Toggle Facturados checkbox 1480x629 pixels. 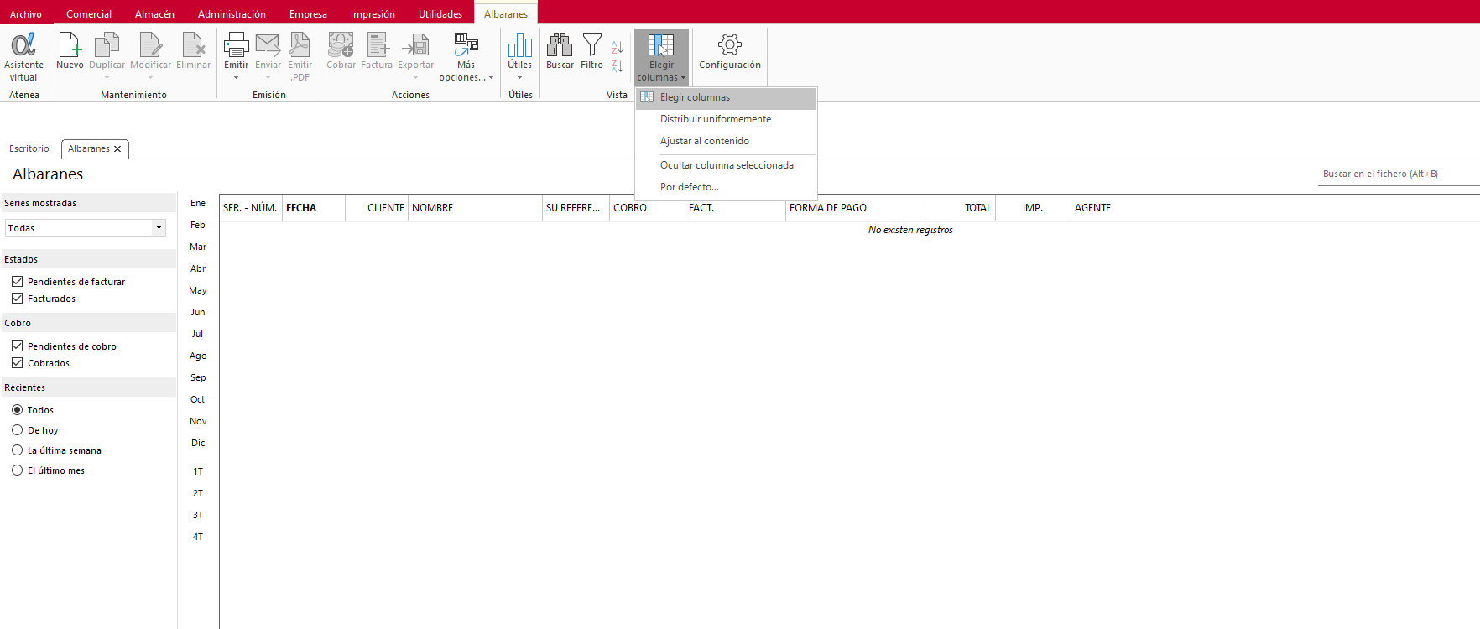tap(17, 299)
